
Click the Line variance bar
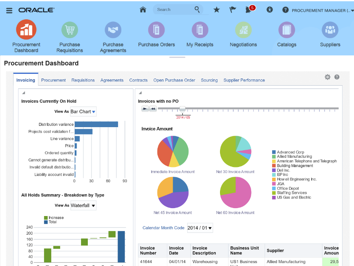coord(77,138)
